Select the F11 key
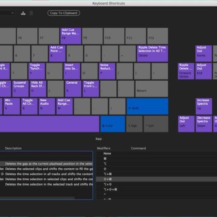 click(136, 36)
